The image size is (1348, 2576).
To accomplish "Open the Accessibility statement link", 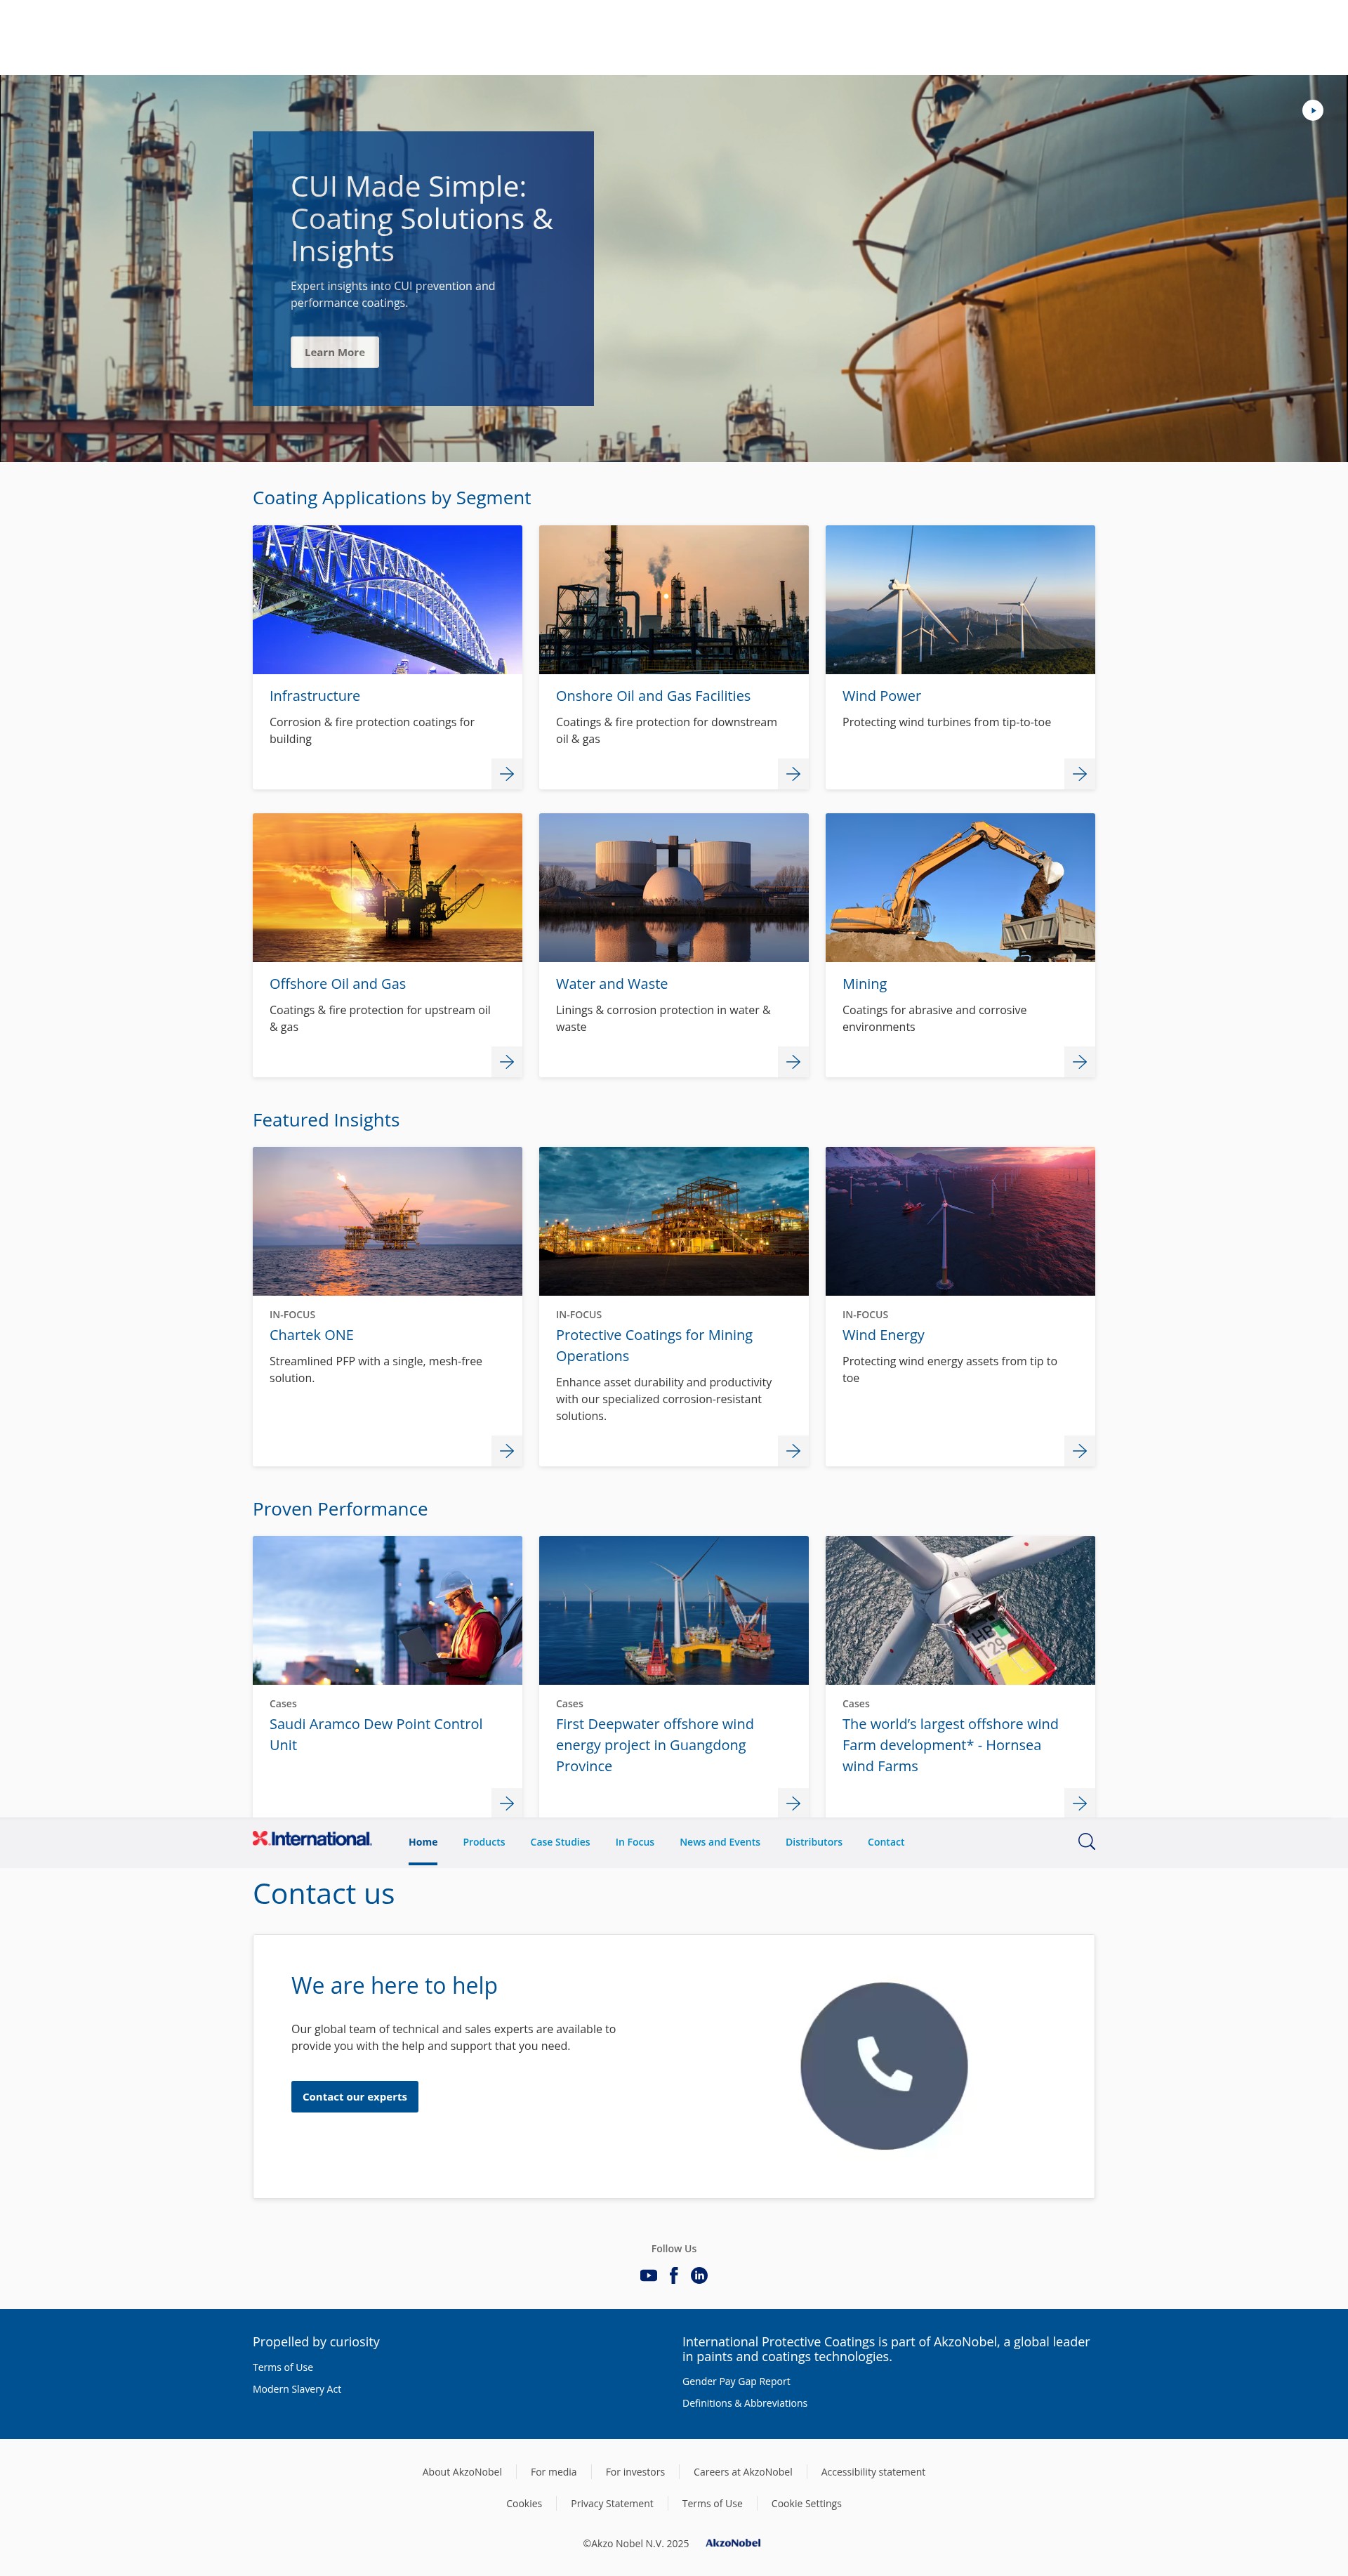I will pos(873,2472).
